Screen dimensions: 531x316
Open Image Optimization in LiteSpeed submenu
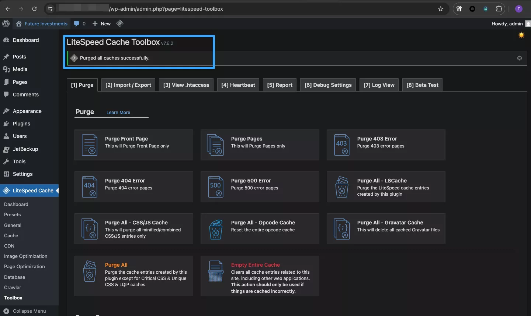tap(25, 256)
